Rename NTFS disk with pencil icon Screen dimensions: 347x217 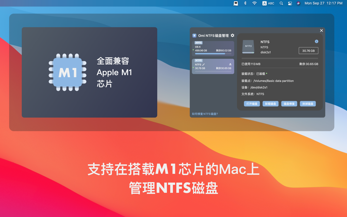pos(203,65)
